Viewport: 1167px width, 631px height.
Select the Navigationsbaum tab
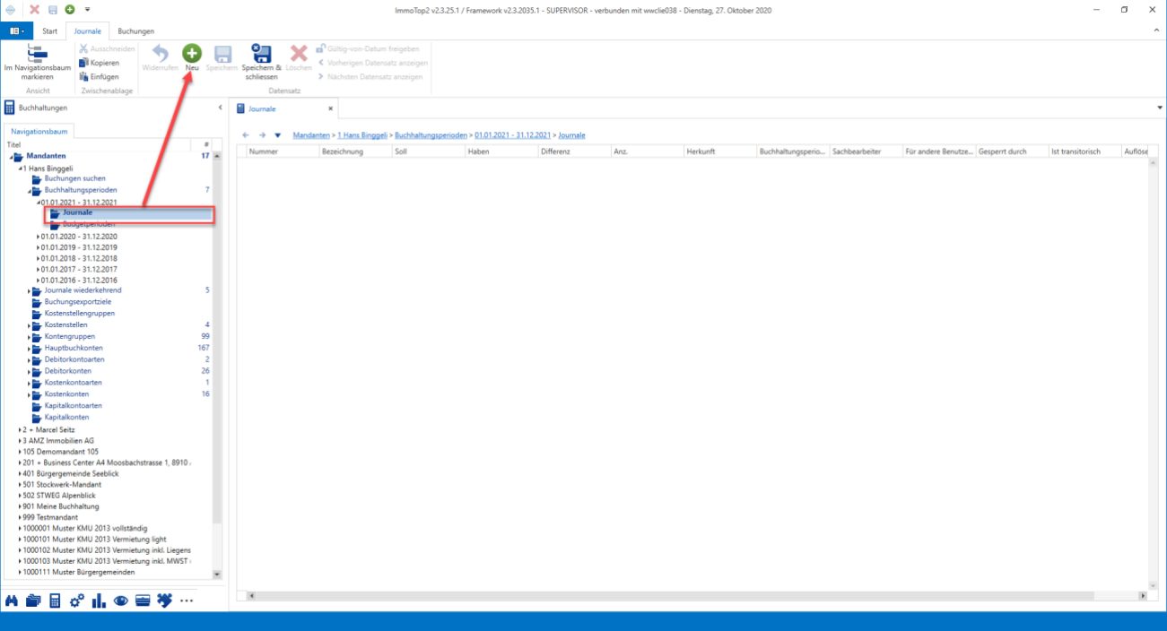click(x=40, y=132)
